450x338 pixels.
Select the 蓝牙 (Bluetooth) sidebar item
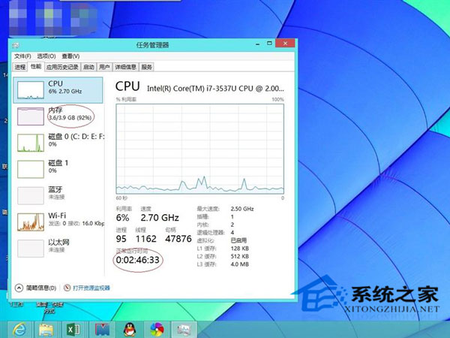point(58,195)
